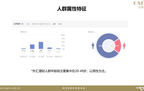Click the blue male figure icon
Image resolution: width=144 pixels, height=91 pixels.
[x=93, y=46]
